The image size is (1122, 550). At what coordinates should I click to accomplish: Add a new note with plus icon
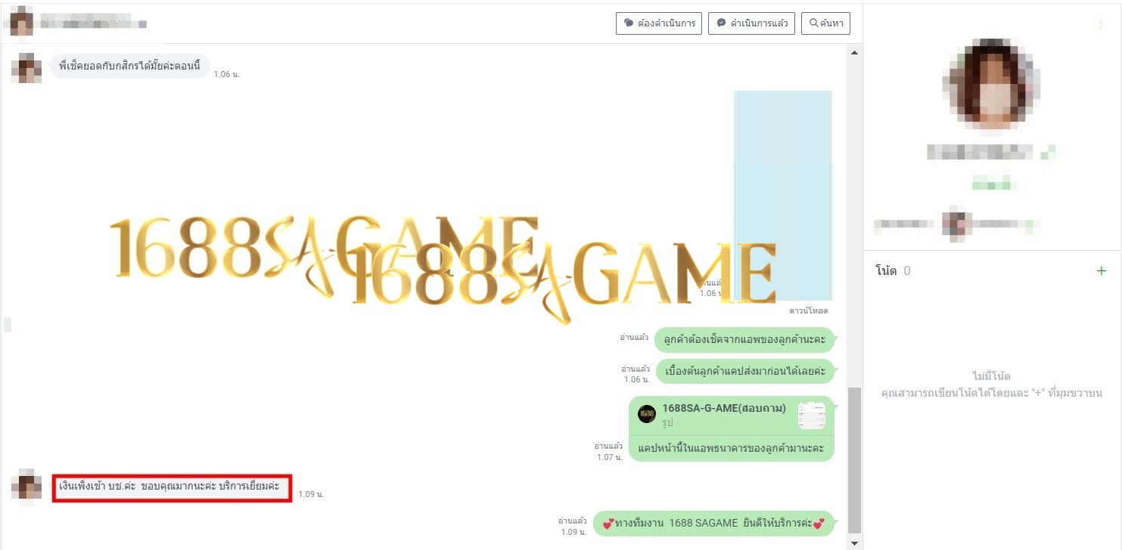1101,270
